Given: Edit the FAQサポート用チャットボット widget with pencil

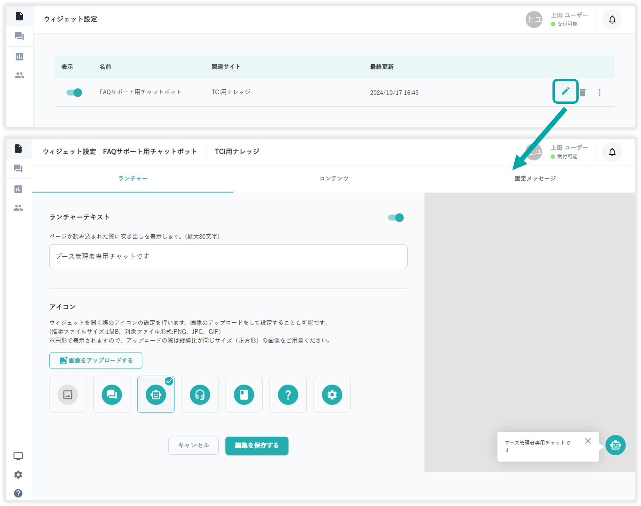Looking at the screenshot, I should pos(565,91).
